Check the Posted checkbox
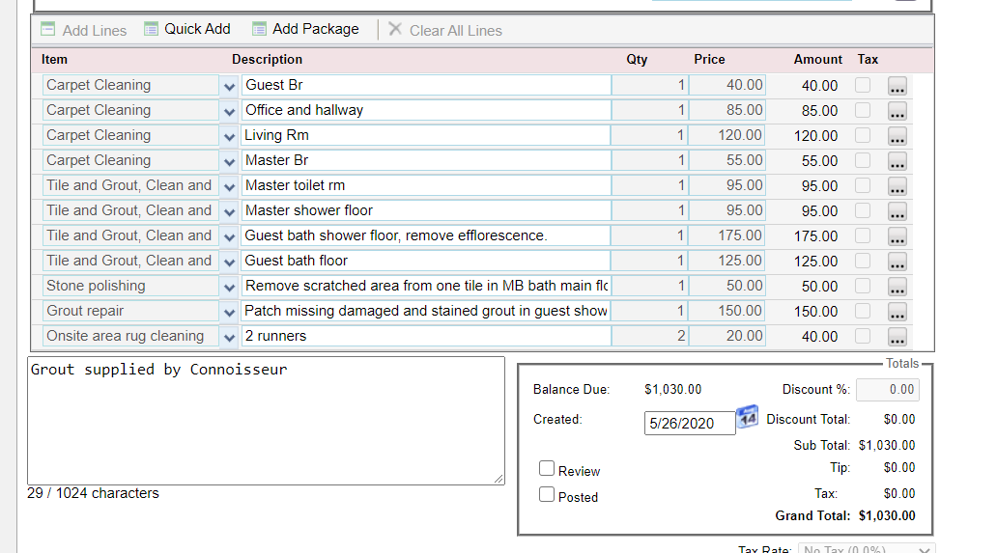 (x=547, y=495)
